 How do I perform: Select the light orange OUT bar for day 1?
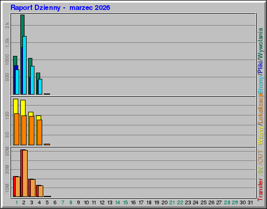pos(18,187)
